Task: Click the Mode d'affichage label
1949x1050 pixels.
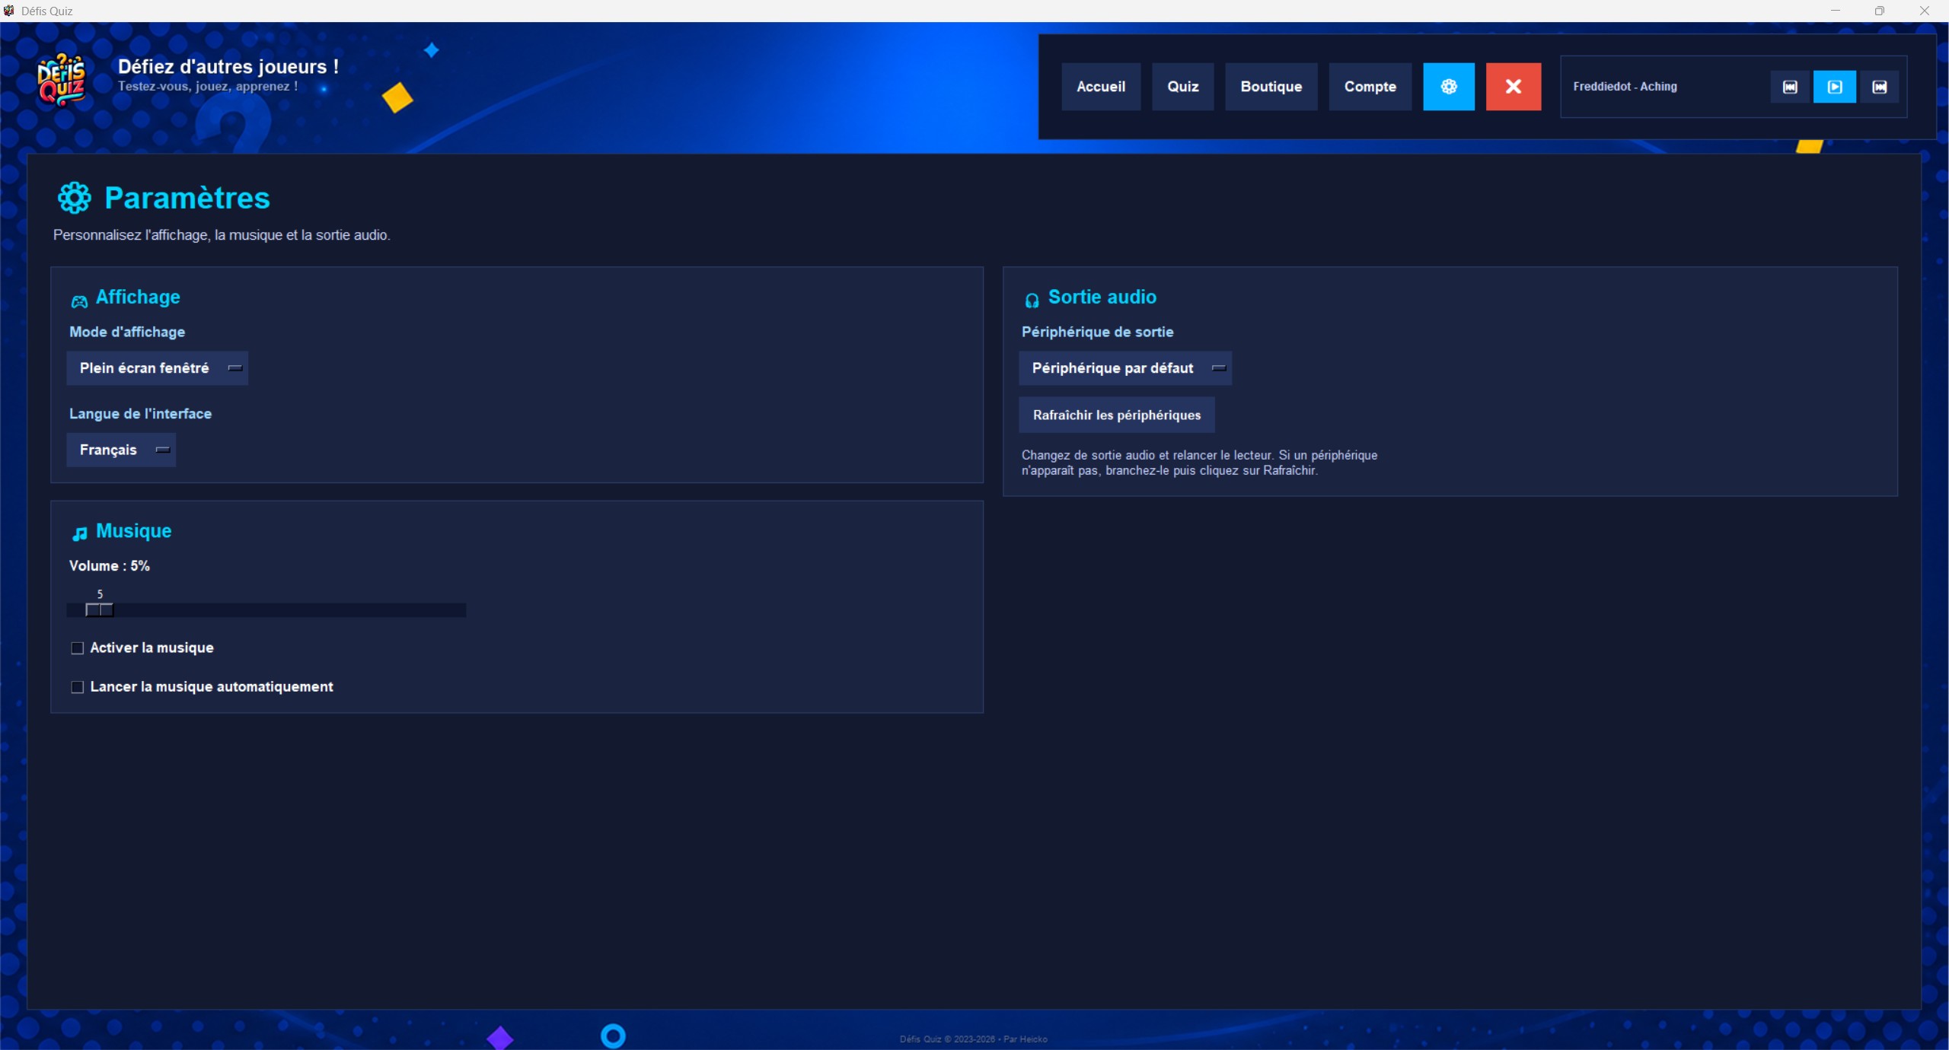Action: click(x=127, y=332)
